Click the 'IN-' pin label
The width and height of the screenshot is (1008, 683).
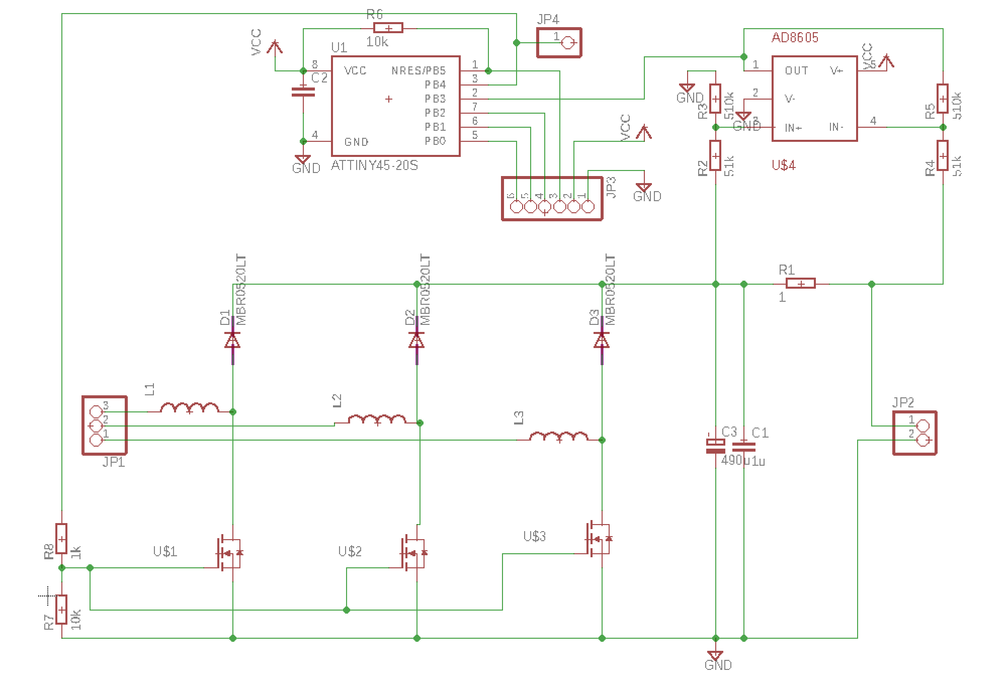coord(836,128)
